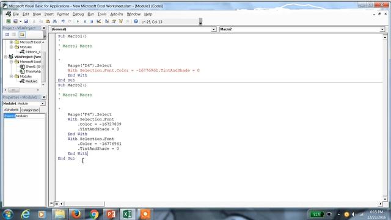Open the Edit menu
Image resolution: width=391 pixels, height=220 pixels.
click(x=26, y=14)
